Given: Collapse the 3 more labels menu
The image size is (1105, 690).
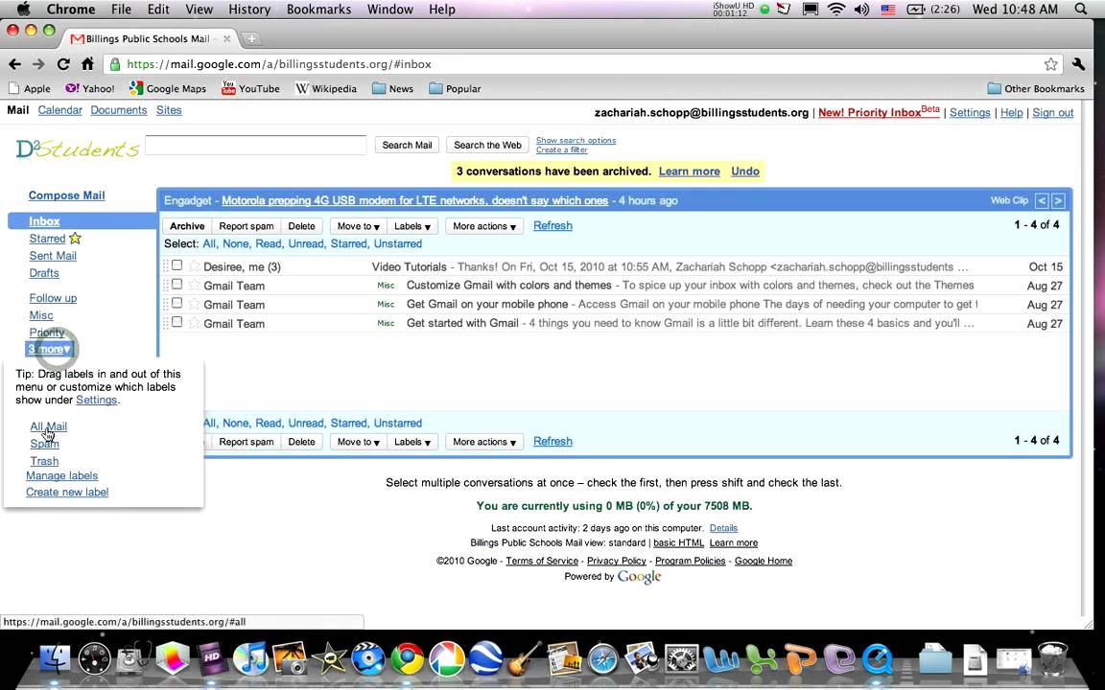Looking at the screenshot, I should click(49, 349).
